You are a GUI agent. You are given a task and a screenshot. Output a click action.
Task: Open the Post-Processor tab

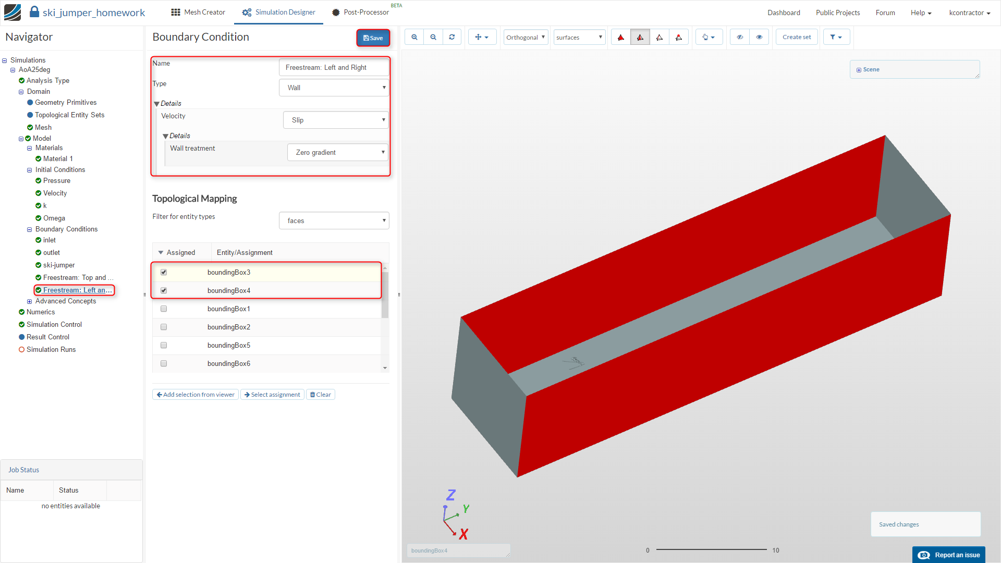click(x=361, y=12)
